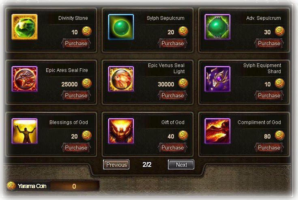Click the Divinity Stone item icon
The width and height of the screenshot is (298, 200).
pyautogui.click(x=24, y=27)
